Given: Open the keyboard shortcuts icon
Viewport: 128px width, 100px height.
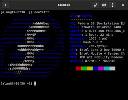Looking at the screenshot, I should click(104, 5).
